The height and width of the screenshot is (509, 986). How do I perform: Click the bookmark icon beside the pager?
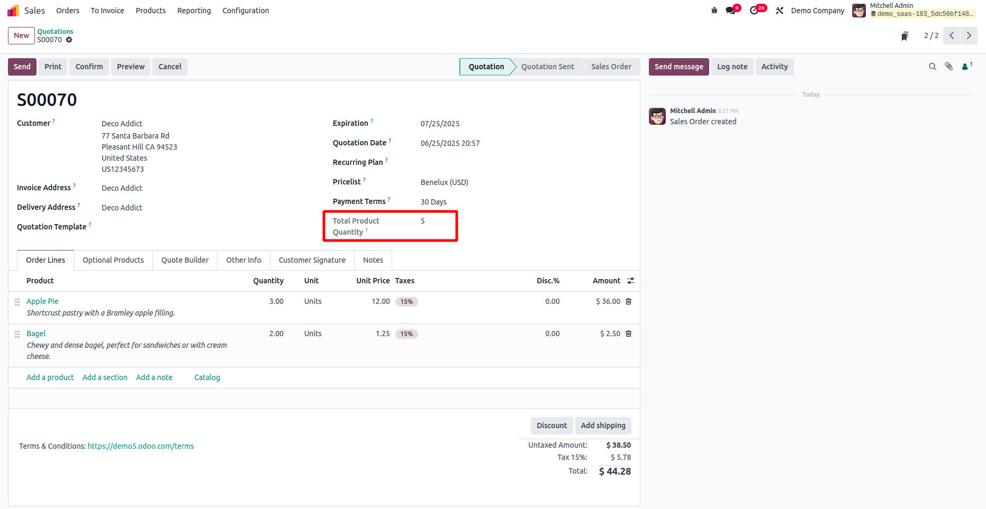coord(905,36)
